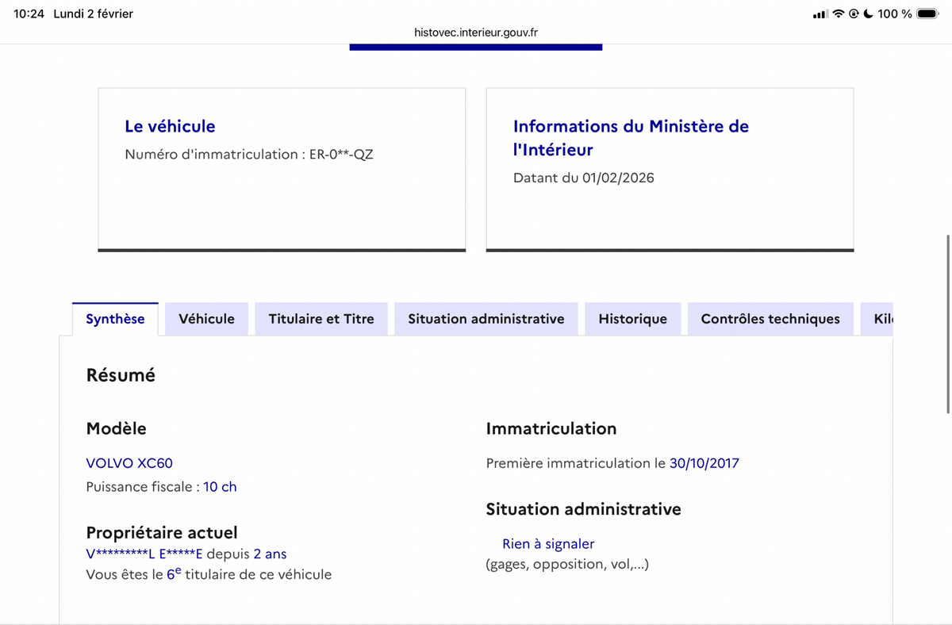The image size is (952, 625).
Task: Open the Synthèse tab
Action: coord(115,319)
